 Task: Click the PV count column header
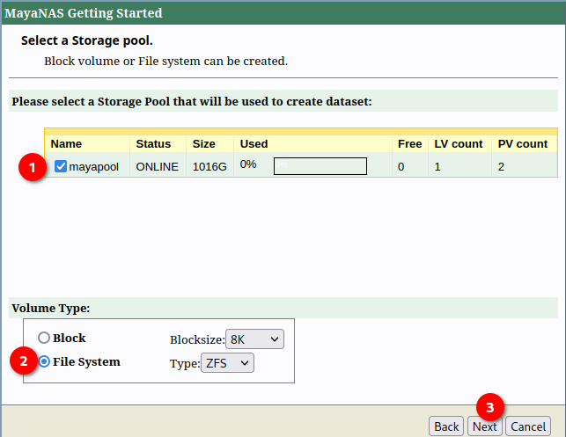(523, 143)
